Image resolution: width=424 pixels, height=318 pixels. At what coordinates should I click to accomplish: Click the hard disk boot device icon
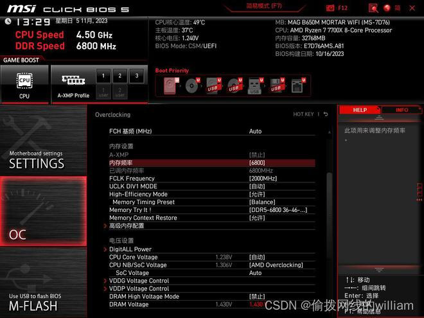click(172, 85)
